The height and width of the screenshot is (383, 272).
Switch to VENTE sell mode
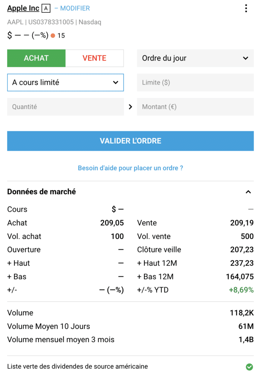point(94,58)
